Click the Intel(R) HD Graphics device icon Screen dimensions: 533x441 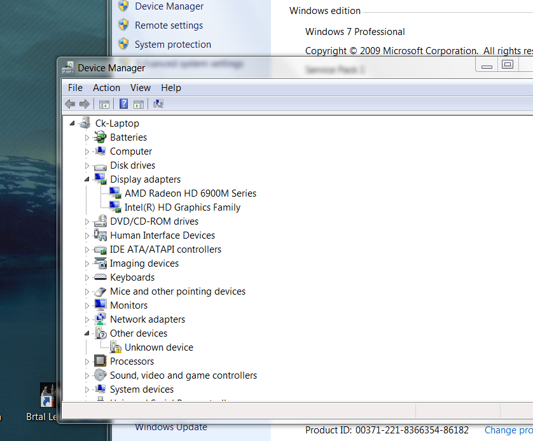pos(115,207)
